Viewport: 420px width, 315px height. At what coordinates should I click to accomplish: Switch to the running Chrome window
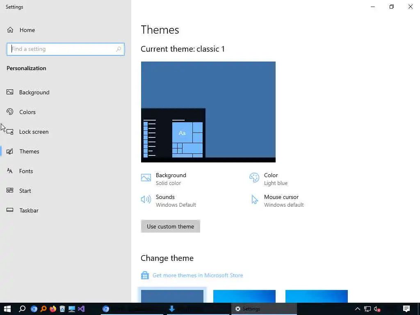[x=132, y=309]
